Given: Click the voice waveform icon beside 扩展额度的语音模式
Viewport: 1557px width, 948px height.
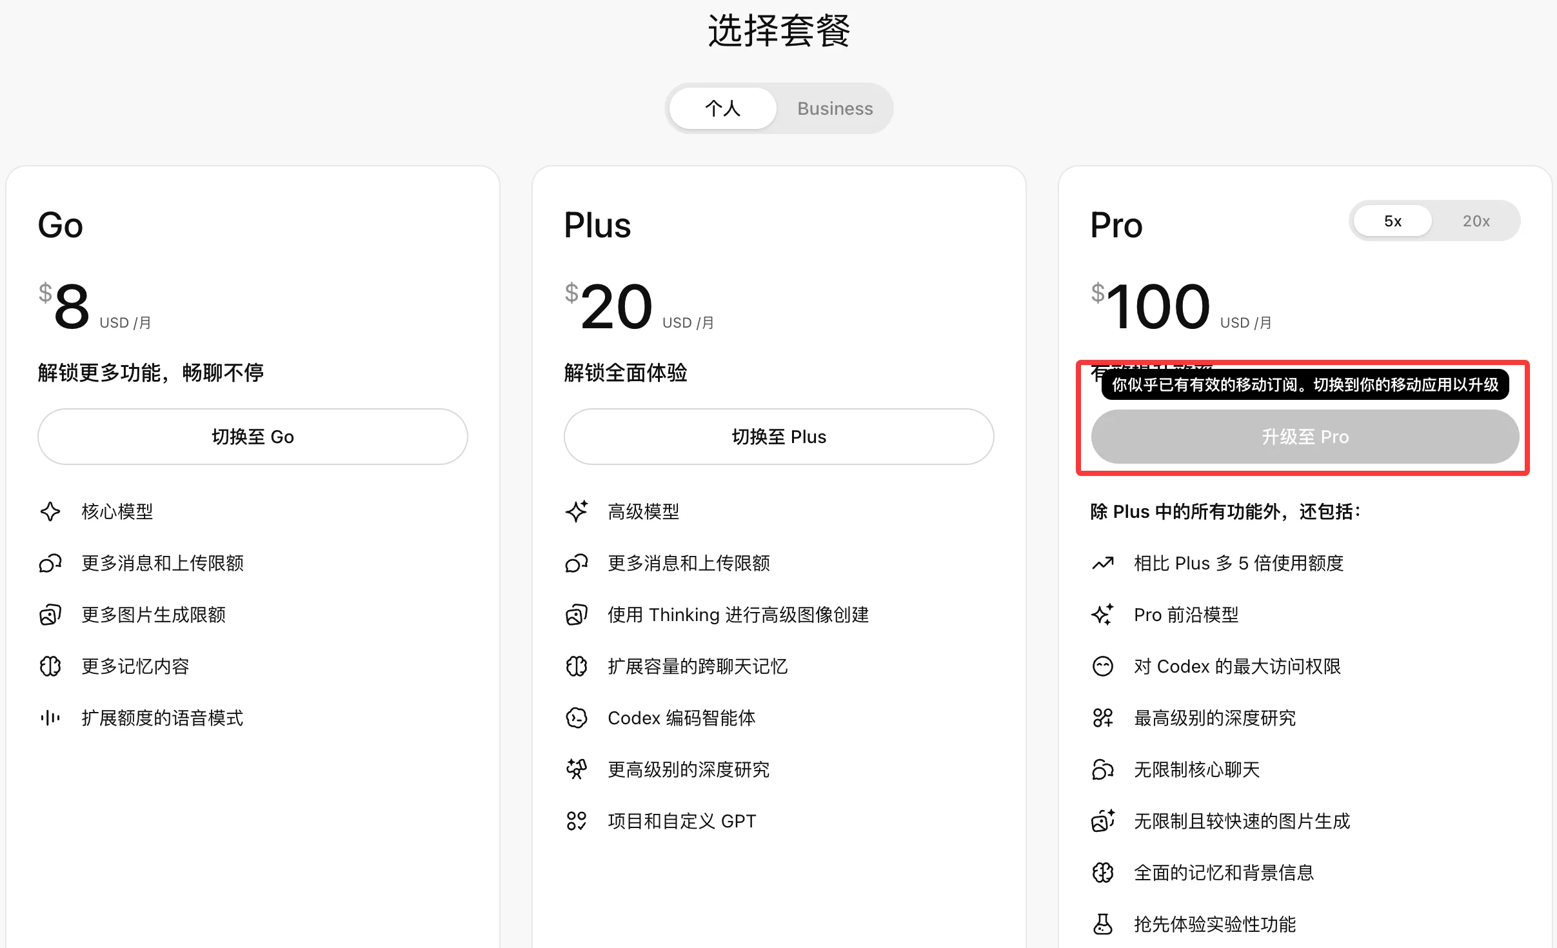Looking at the screenshot, I should pyautogui.click(x=50, y=718).
